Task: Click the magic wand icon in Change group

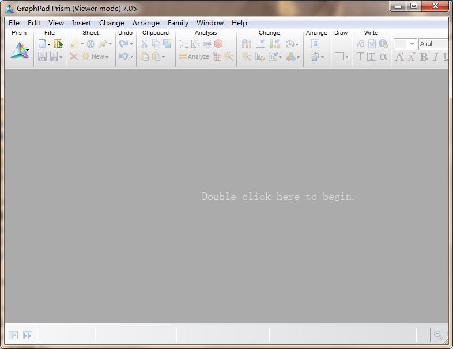Action: click(247, 56)
